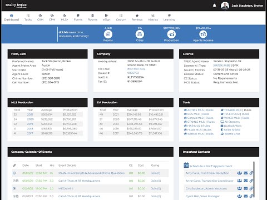Open year 2018 in MLS Production
The width and height of the screenshot is (267, 200).
click(x=30, y=128)
